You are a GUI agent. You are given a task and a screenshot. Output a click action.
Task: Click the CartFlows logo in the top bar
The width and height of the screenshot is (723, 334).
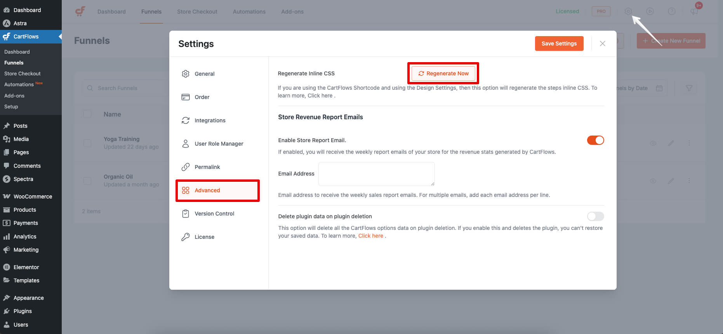[x=80, y=11]
